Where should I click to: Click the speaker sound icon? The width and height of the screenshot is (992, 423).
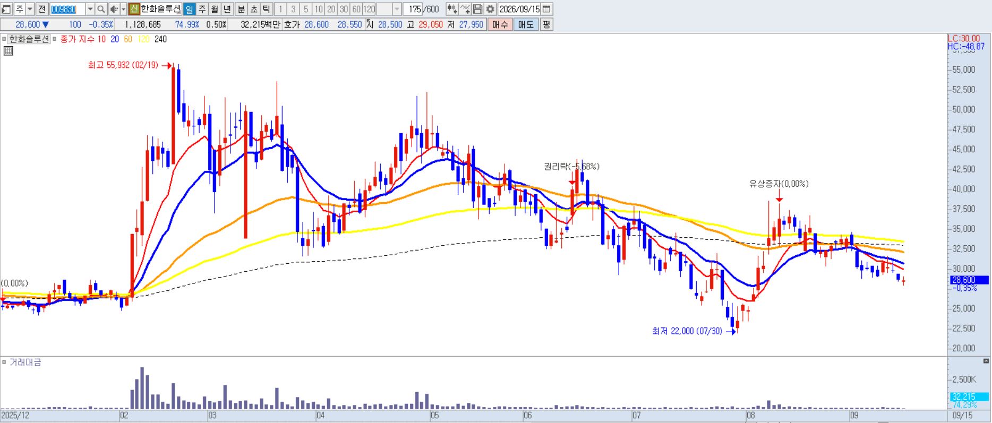114,9
